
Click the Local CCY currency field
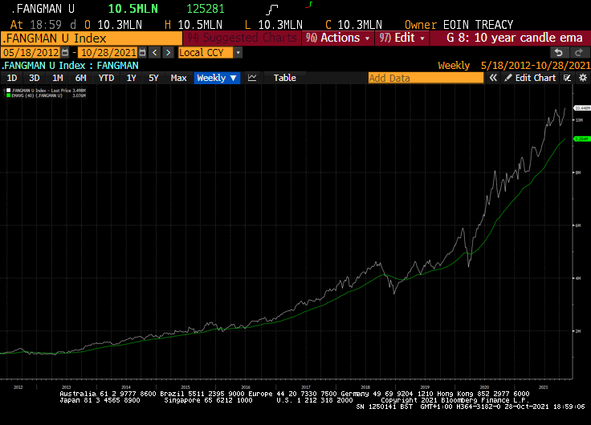click(x=206, y=53)
